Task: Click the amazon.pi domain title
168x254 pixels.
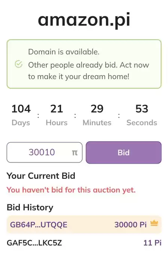Action: (x=84, y=20)
